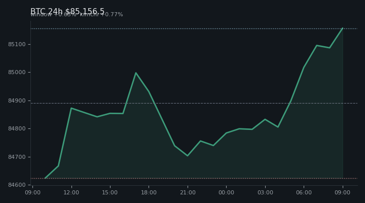Click the 12:00 time axis label
Screen dimensions: 365x203
click(x=71, y=192)
